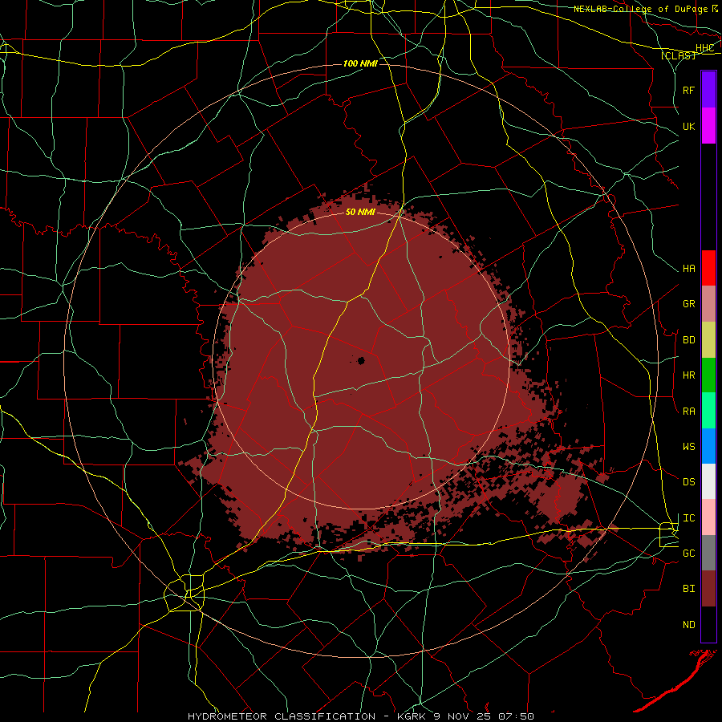Click the HR legend label
This screenshot has width=722, height=722.
[x=688, y=375]
